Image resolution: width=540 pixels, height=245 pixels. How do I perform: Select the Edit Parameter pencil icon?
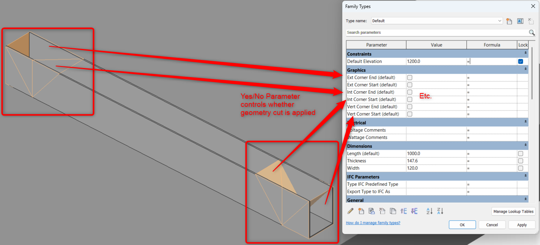click(x=350, y=211)
